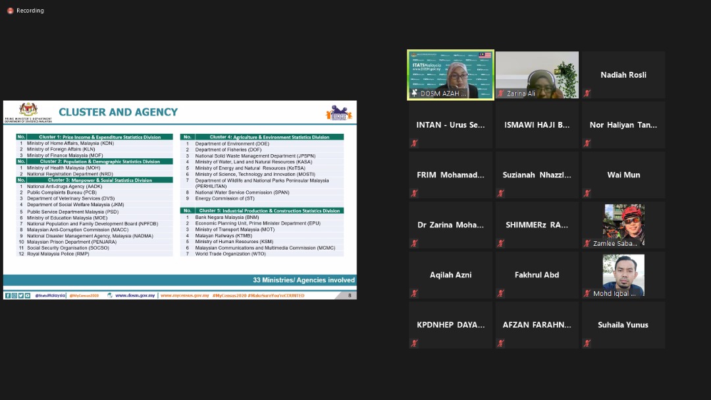
Task: Select the Aqilah Azni participant tile
Action: [x=450, y=275]
